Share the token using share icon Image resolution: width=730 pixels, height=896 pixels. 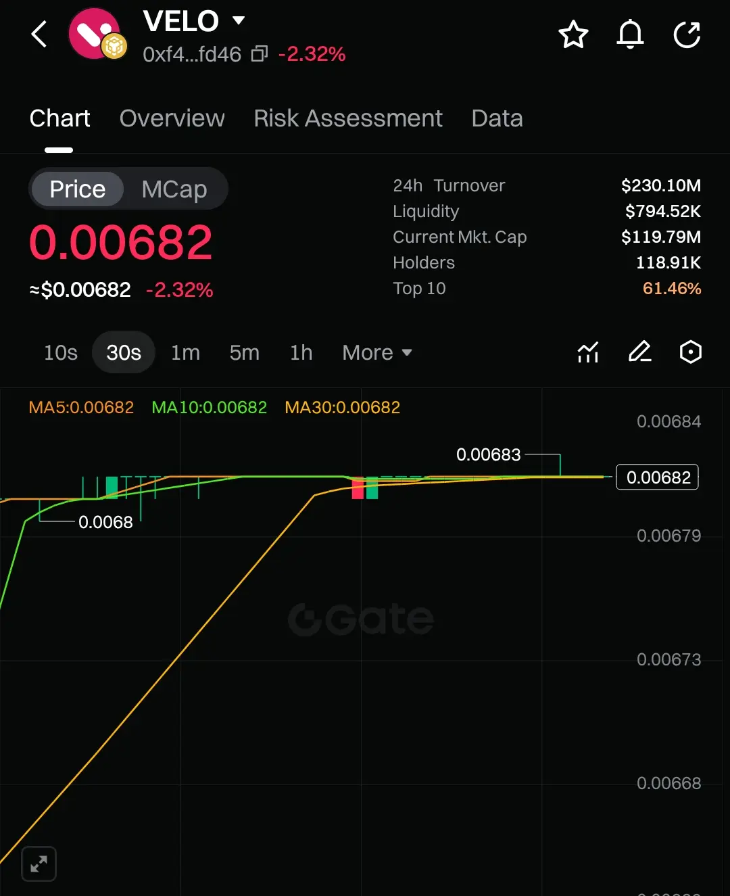coord(687,34)
